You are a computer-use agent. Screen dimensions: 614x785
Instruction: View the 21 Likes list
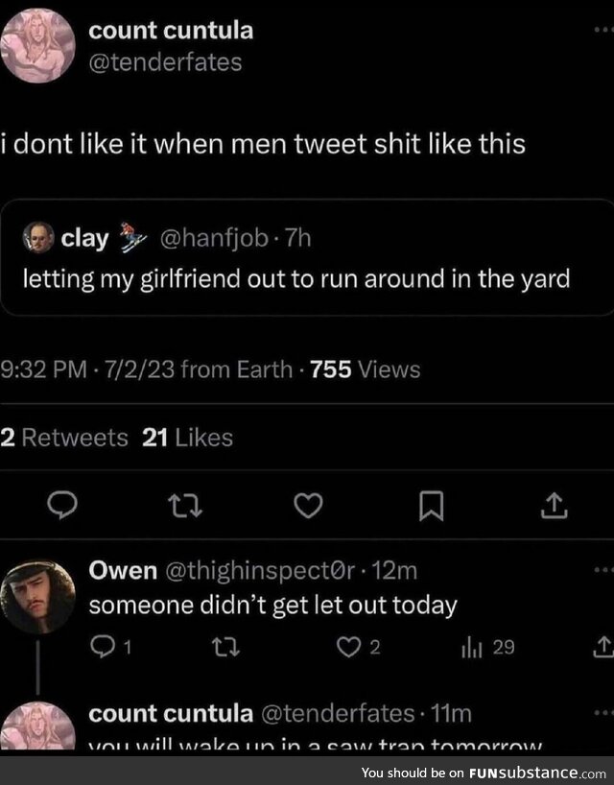point(187,438)
